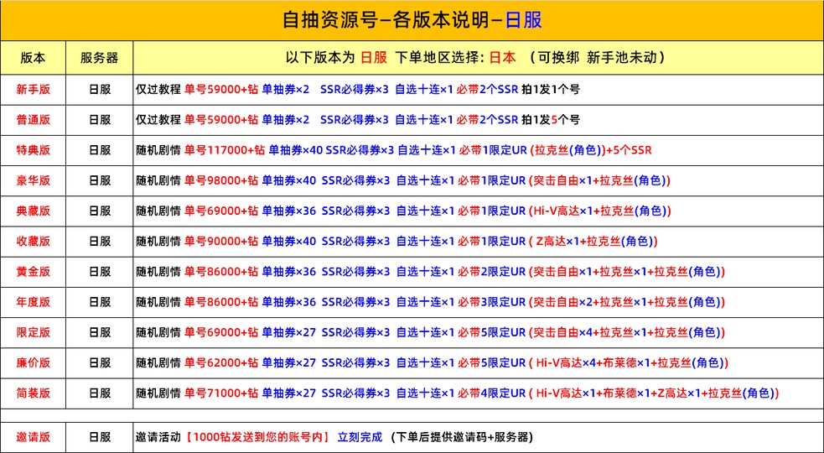
Task: Click 日服 server cell in 黄金版 row
Action: point(100,272)
